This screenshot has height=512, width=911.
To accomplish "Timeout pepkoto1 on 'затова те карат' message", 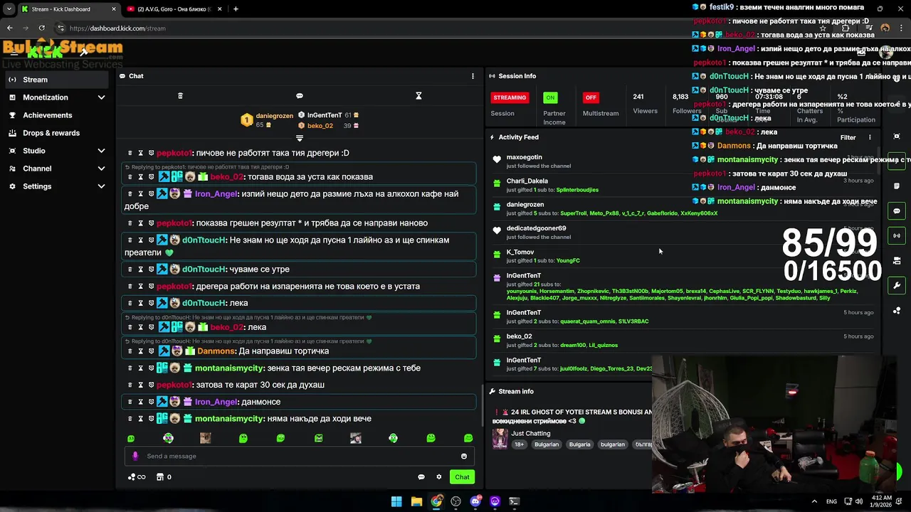I will (141, 385).
